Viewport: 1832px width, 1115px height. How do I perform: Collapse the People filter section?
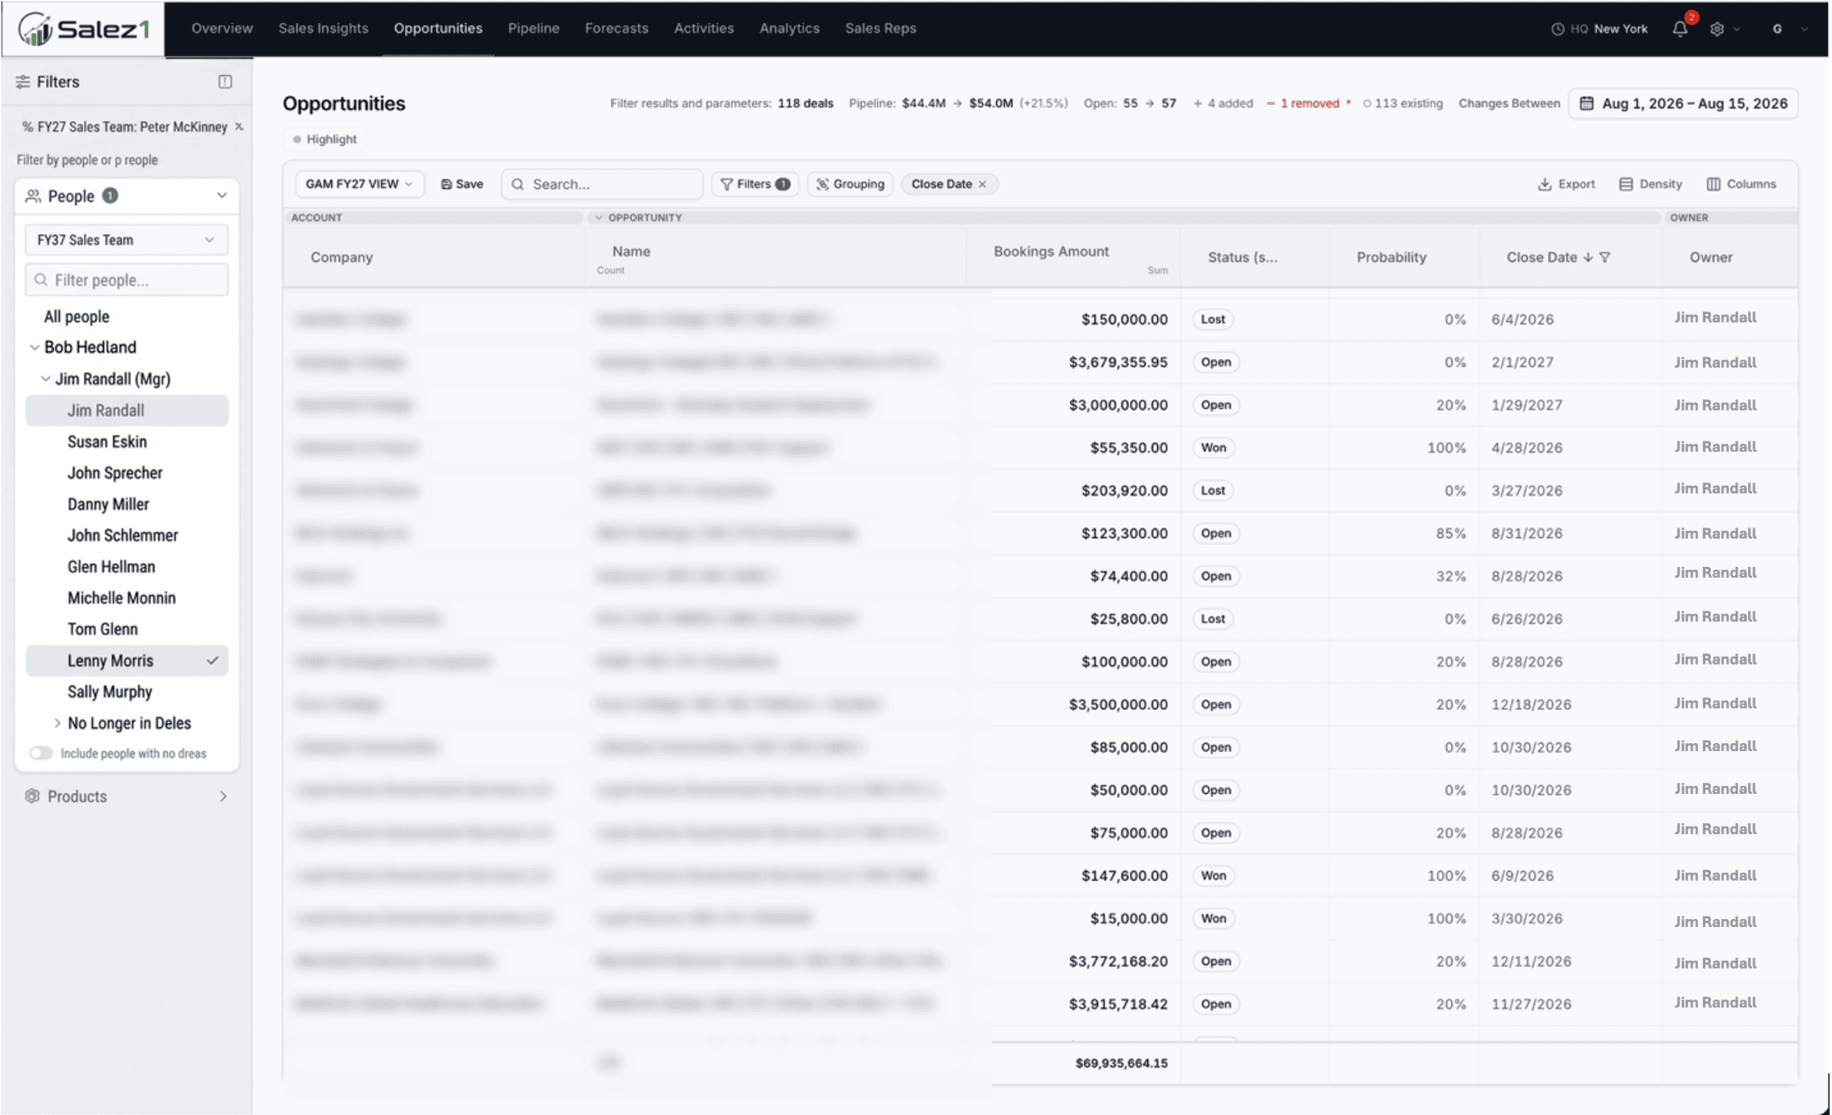point(222,195)
